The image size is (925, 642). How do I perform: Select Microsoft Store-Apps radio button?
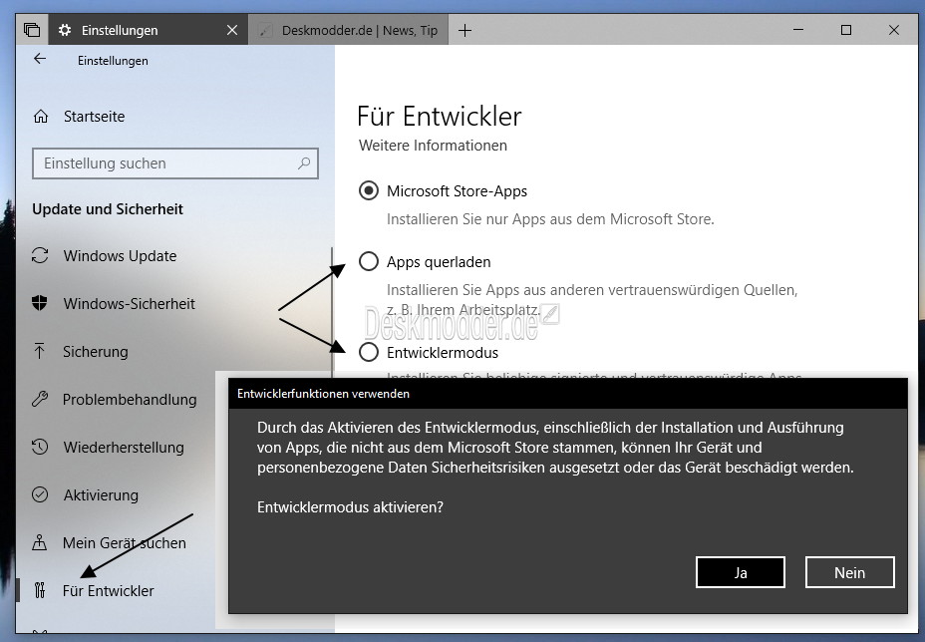(369, 190)
